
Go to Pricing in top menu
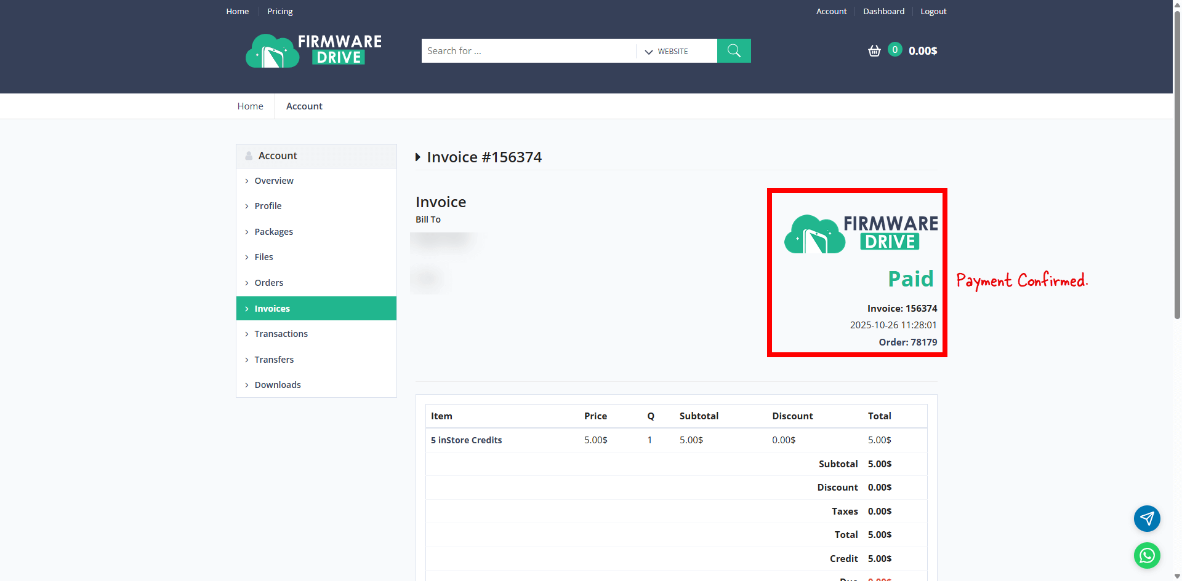click(279, 11)
